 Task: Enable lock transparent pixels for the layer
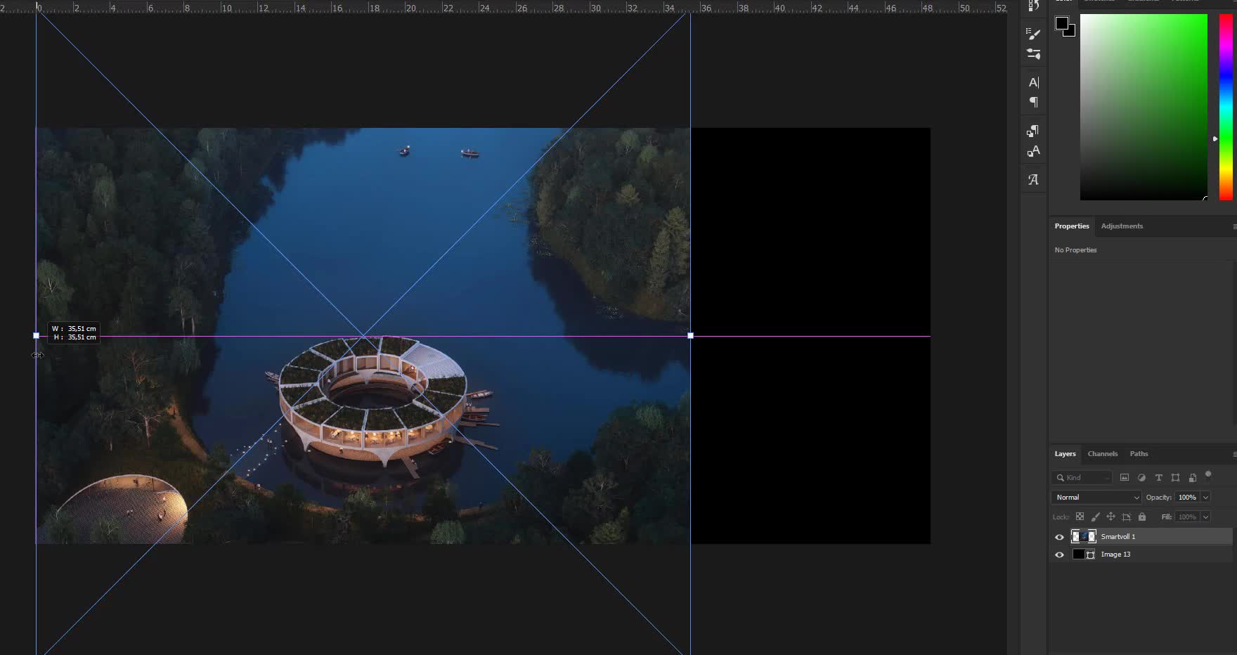coord(1080,517)
